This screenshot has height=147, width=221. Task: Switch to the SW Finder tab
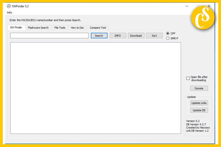click(x=16, y=28)
